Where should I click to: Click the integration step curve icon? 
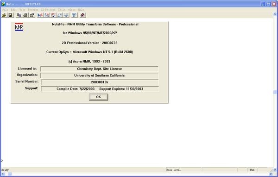click(60, 15)
